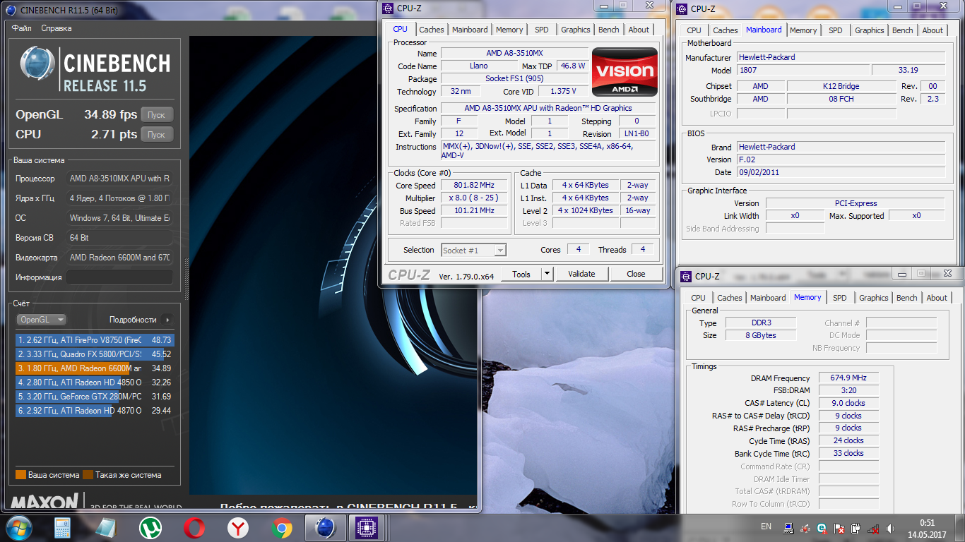
Task: Switch to Cinebench via its taskbar icon
Action: [325, 528]
